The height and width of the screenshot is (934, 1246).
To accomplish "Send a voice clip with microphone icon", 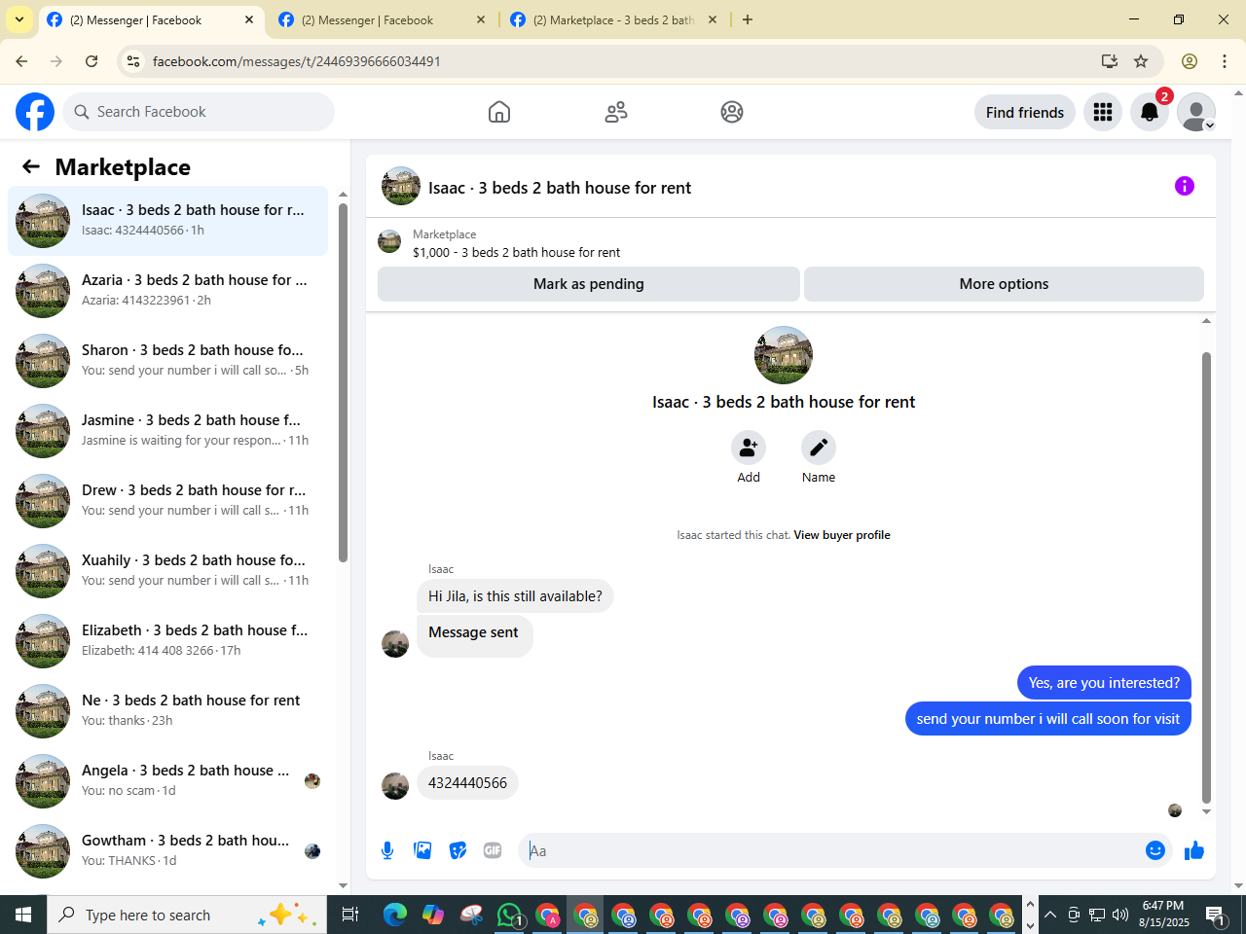I will (x=387, y=850).
